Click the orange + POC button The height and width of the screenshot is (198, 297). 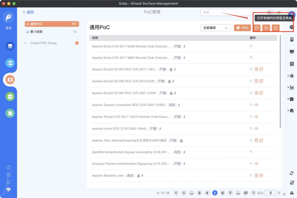pyautogui.click(x=242, y=28)
